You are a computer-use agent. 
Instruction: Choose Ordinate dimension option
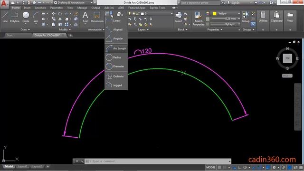116,76
